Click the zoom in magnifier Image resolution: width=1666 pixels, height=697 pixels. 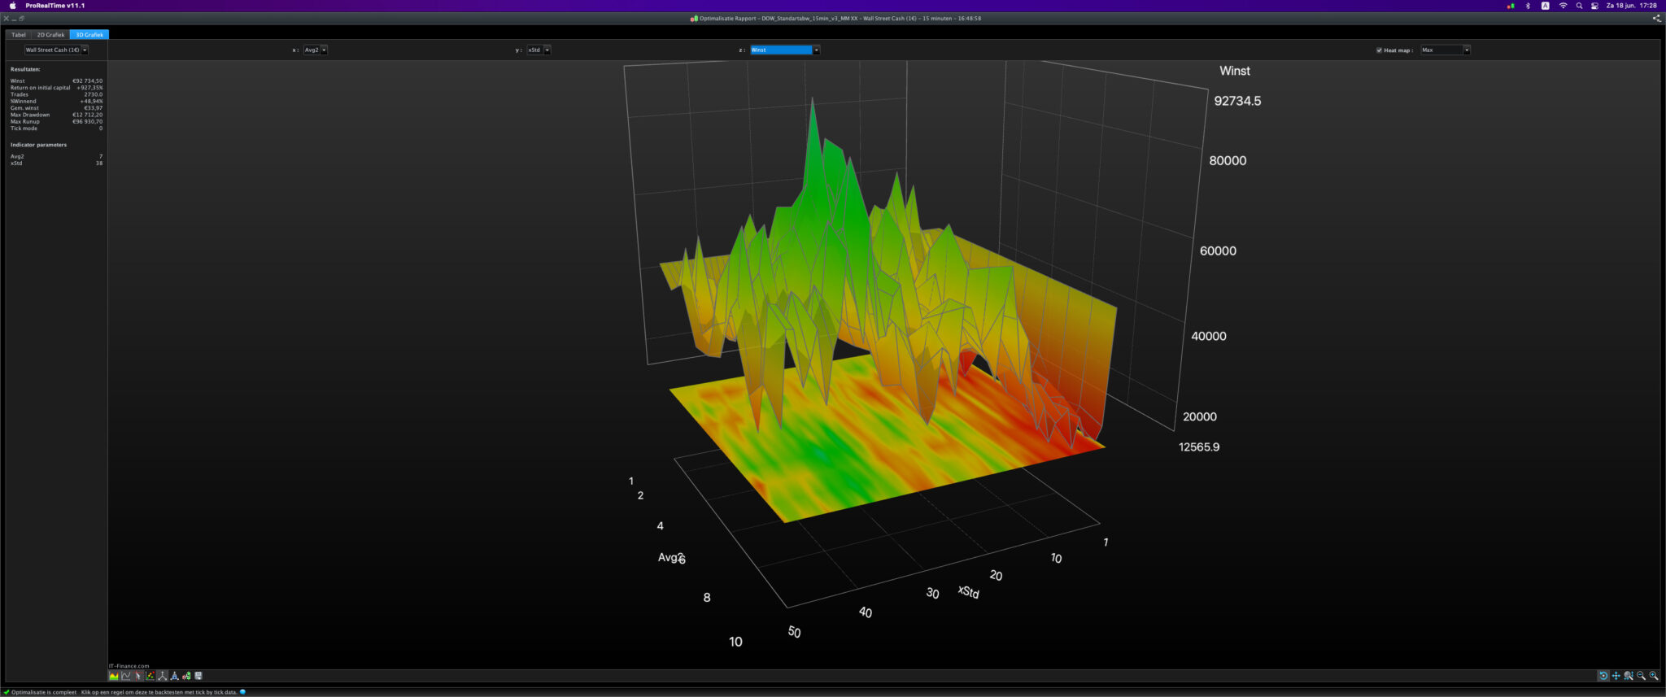(x=1654, y=676)
